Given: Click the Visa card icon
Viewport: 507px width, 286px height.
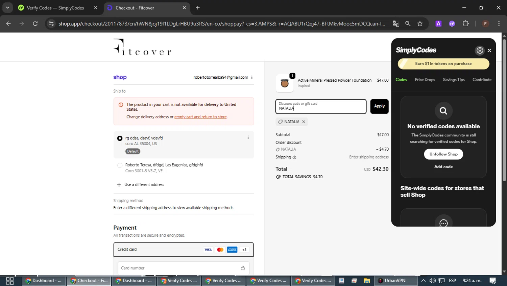Looking at the screenshot, I should coord(208,250).
